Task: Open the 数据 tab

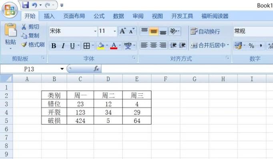Action: 118,16
